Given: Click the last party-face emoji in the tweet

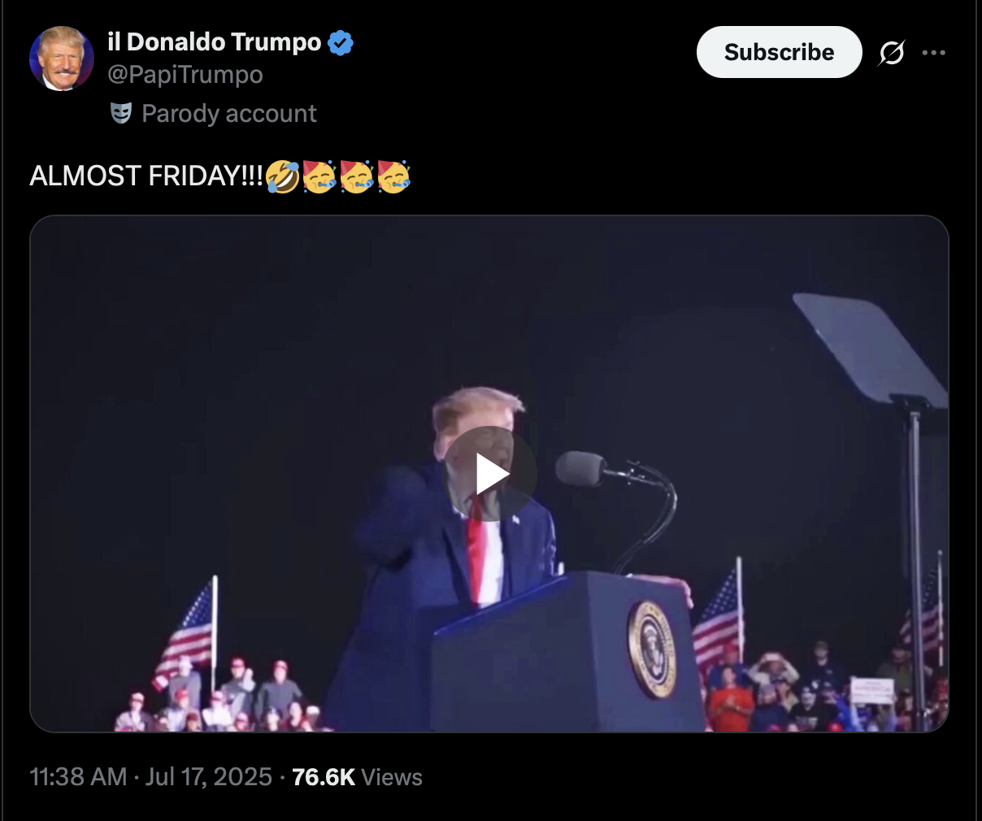Looking at the screenshot, I should pos(393,176).
